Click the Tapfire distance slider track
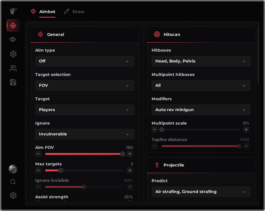This screenshot has width=265, height=211. pos(201,146)
